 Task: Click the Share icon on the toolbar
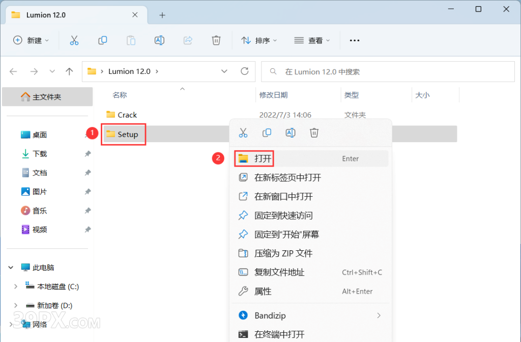point(187,40)
